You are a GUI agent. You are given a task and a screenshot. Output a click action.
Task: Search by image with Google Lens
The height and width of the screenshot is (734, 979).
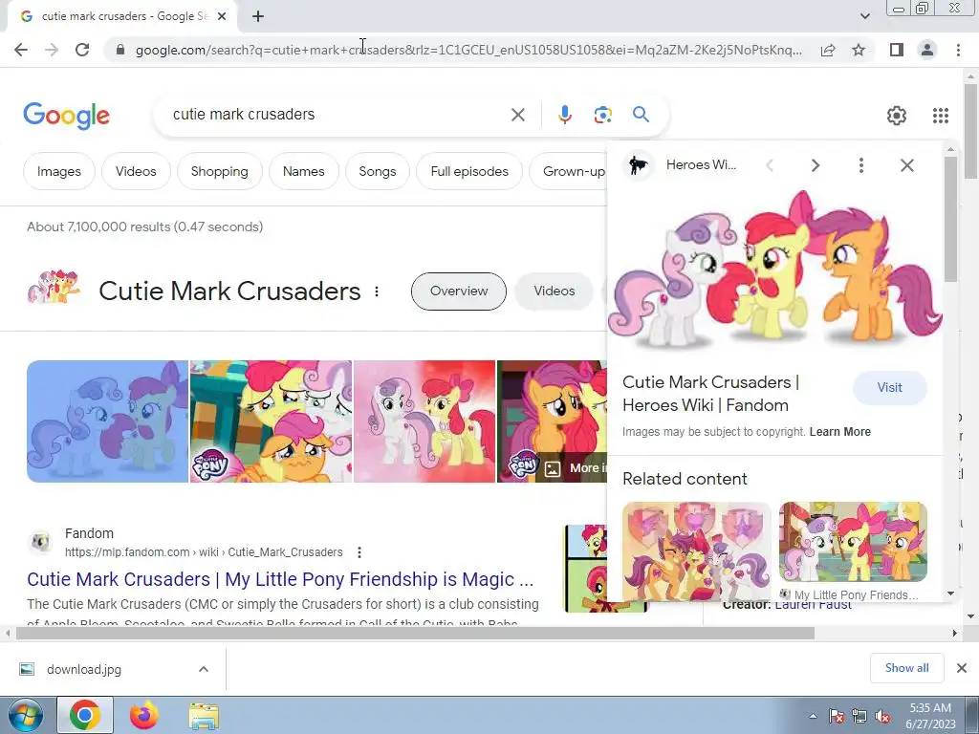point(602,115)
